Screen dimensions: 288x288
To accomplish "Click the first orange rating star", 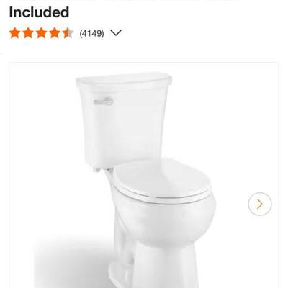I will click(x=14, y=33).
